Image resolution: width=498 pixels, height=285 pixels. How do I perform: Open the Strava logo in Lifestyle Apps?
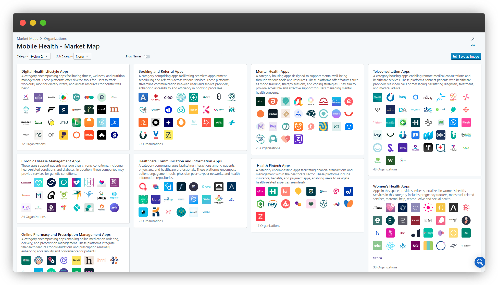[x=89, y=135]
